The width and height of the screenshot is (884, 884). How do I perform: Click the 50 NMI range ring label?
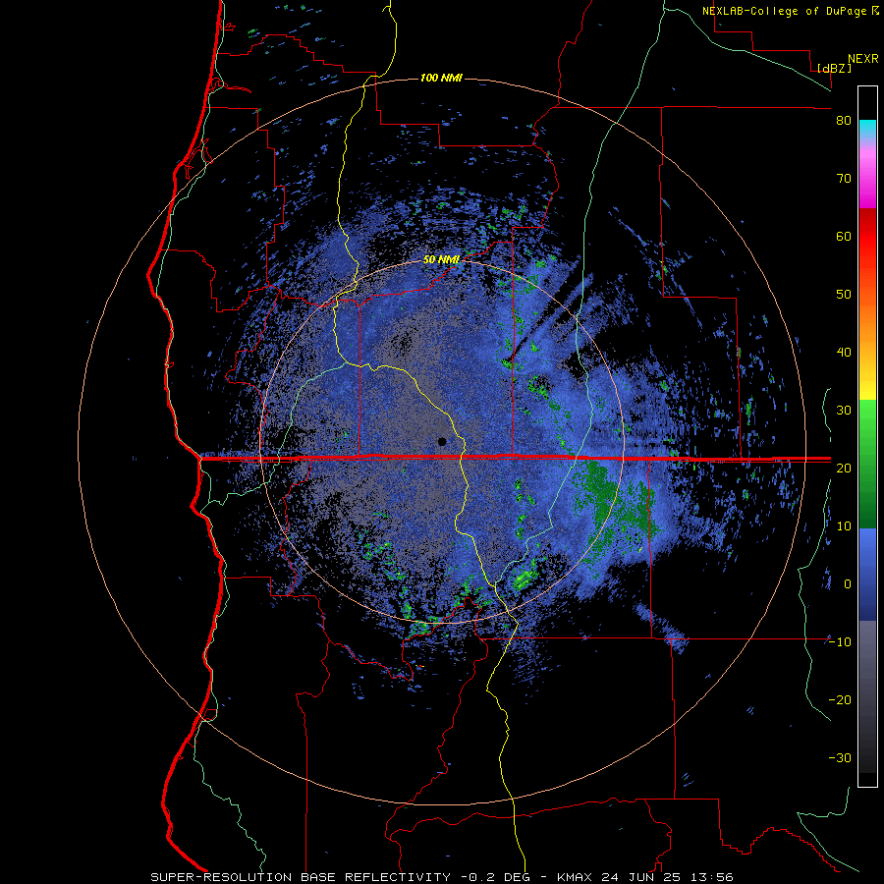point(441,260)
